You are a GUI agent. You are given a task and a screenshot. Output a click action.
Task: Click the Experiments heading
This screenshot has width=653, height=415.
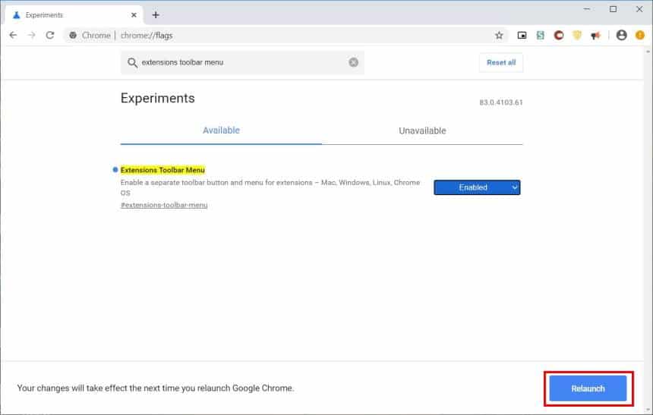pos(157,98)
